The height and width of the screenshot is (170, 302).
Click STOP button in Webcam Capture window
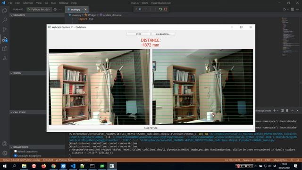(x=138, y=34)
